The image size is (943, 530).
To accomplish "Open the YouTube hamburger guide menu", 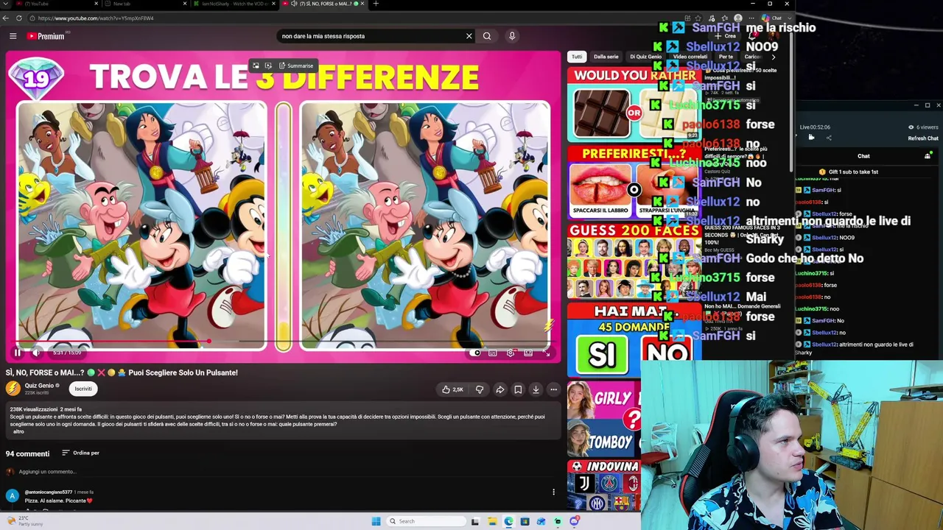I will [x=13, y=36].
